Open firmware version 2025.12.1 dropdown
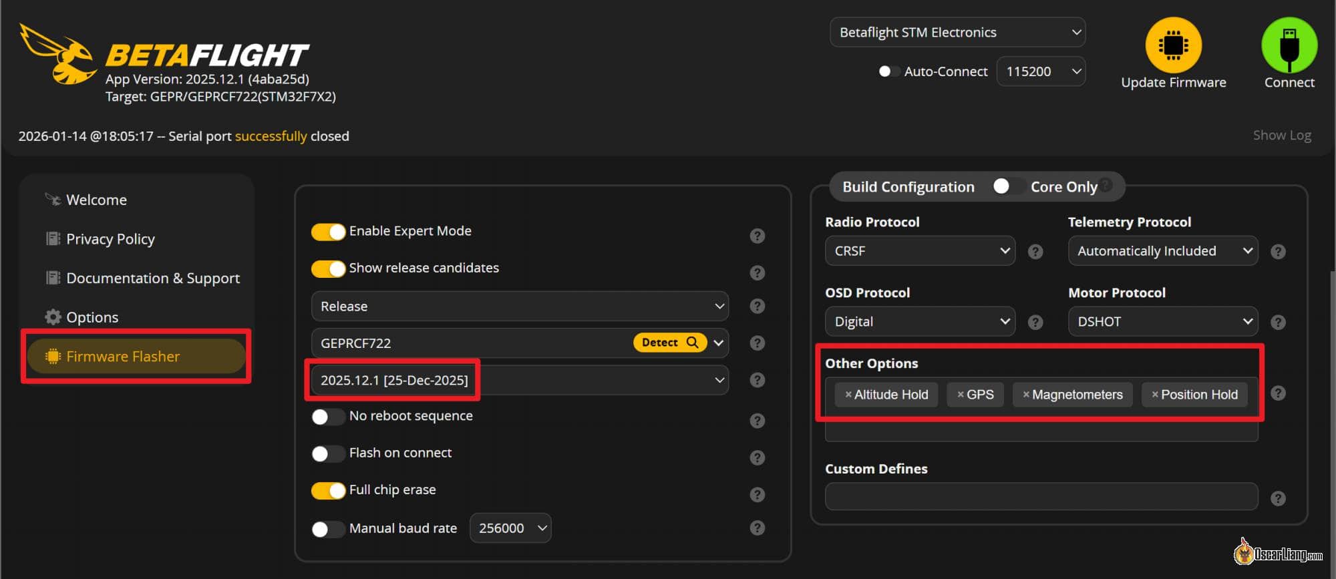This screenshot has height=579, width=1336. (x=520, y=380)
